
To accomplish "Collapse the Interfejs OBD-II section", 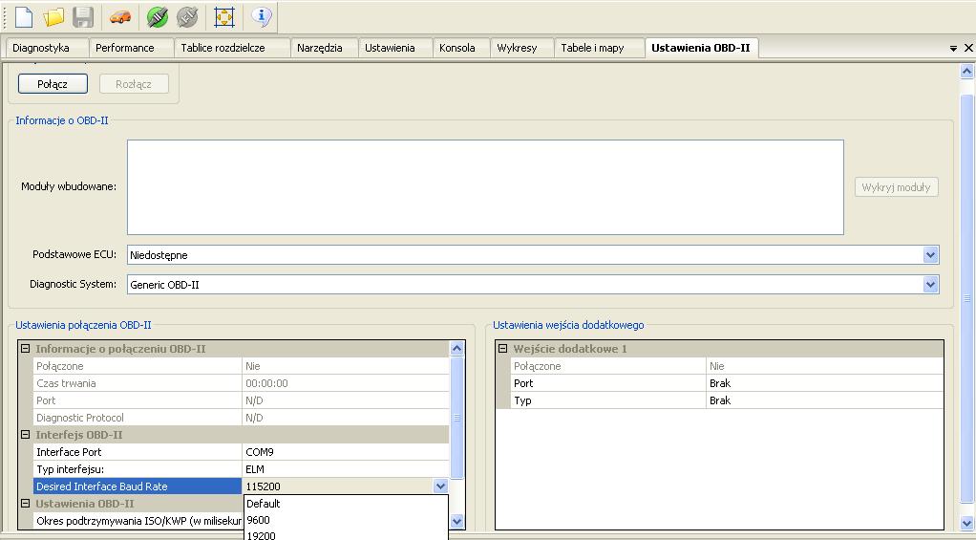I will pyautogui.click(x=26, y=435).
